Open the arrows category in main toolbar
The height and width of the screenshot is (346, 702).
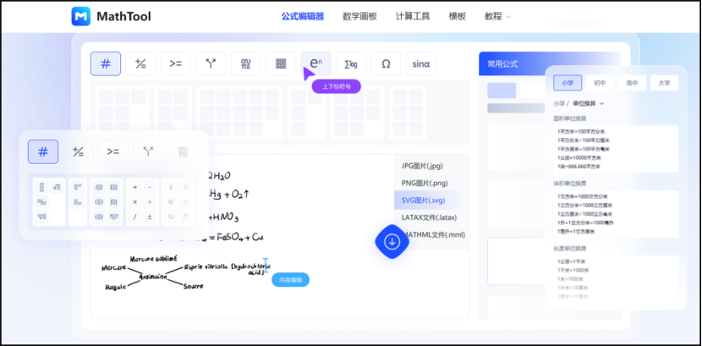tap(211, 63)
